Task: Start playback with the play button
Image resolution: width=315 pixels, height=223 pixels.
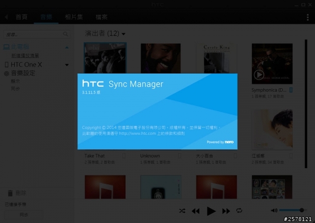Action: 211,211
